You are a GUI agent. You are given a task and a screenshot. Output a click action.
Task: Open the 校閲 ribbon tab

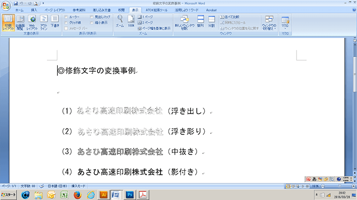[121, 10]
